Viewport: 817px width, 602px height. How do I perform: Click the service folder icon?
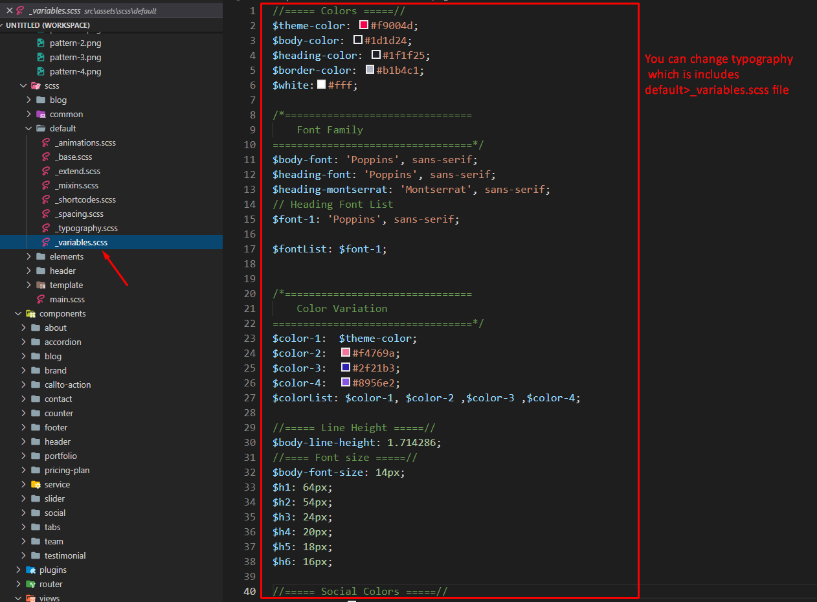coord(36,484)
